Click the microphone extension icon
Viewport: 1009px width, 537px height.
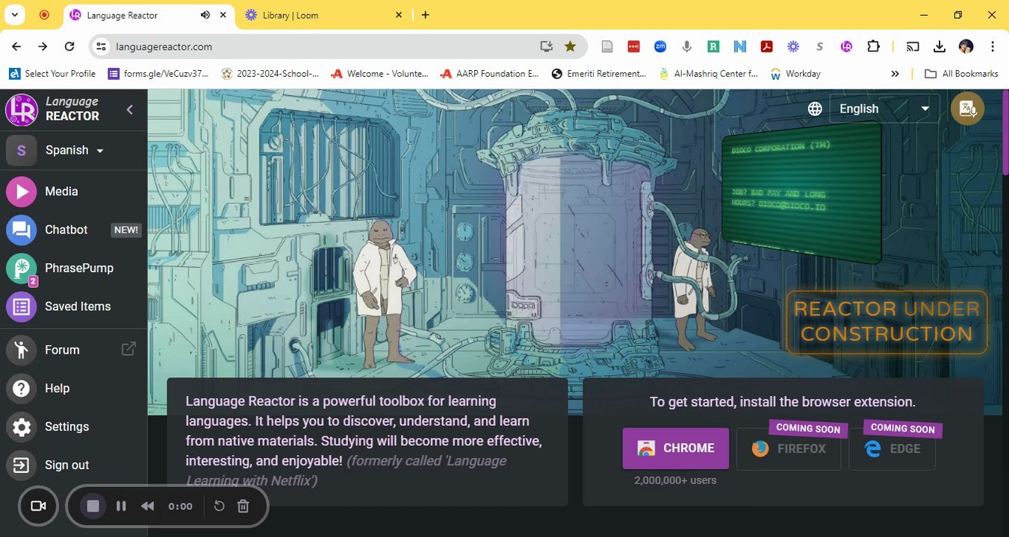point(687,46)
